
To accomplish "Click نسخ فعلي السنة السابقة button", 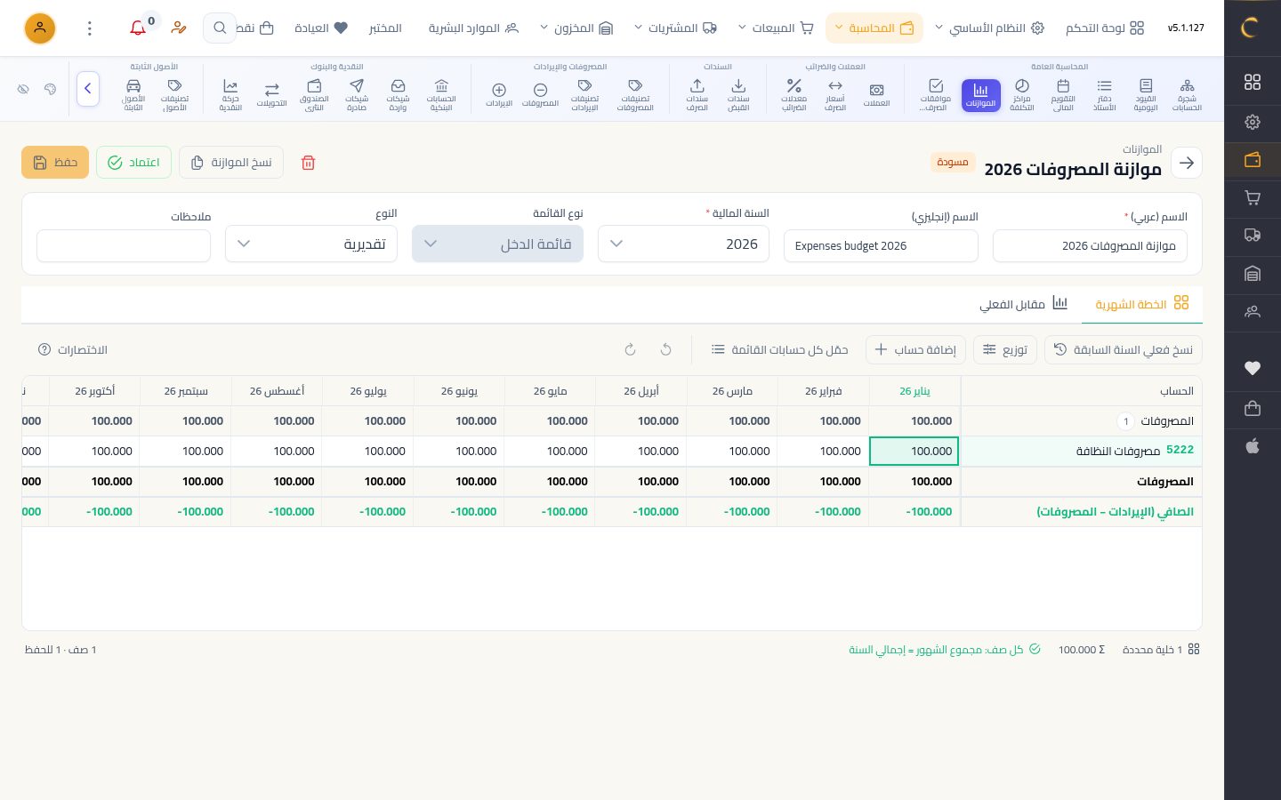I will point(1124,349).
